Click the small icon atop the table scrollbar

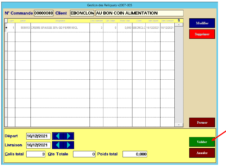click(179, 21)
